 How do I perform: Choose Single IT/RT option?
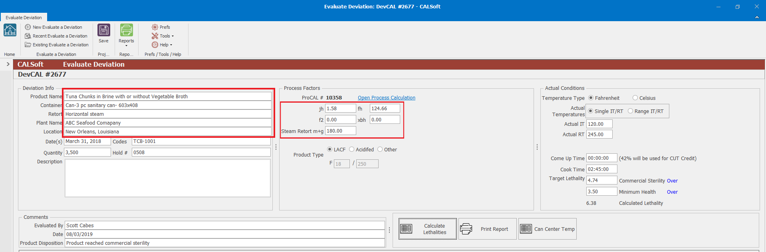tap(590, 111)
